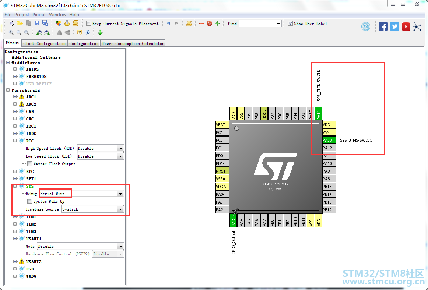
Task: Click the scroll icon after redo arrow
Action: pyautogui.click(x=189, y=24)
